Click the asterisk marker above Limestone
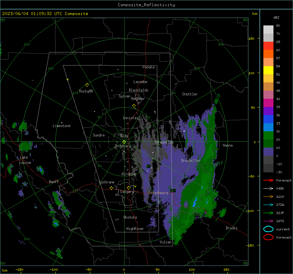The height and width of the screenshot is (274, 293). [62, 123]
